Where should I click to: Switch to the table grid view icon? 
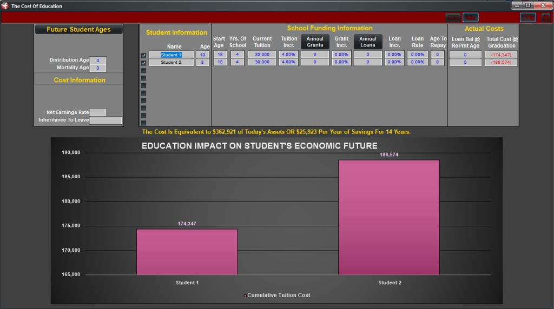tap(453, 17)
